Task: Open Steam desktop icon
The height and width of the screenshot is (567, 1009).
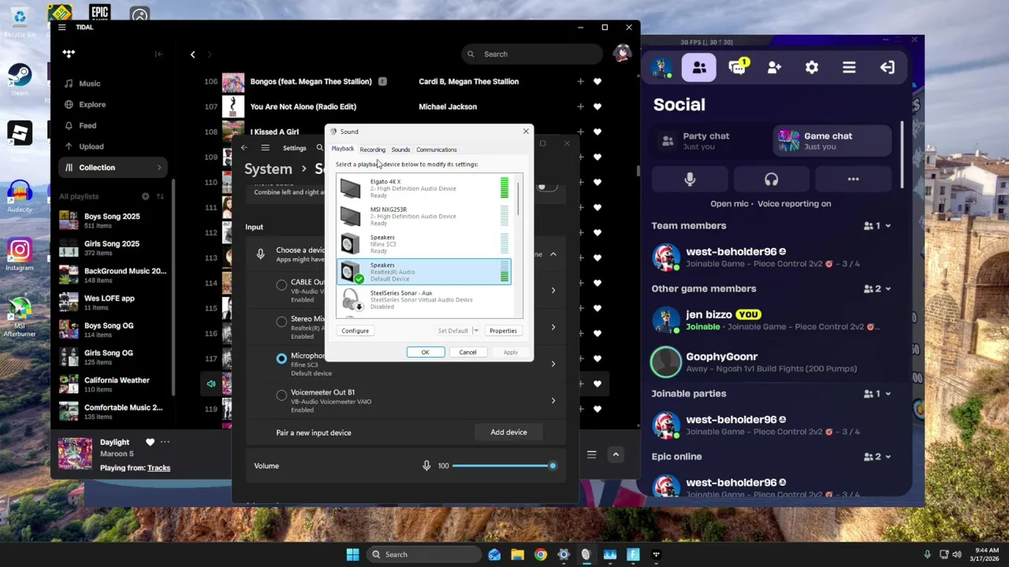Action: tap(20, 79)
